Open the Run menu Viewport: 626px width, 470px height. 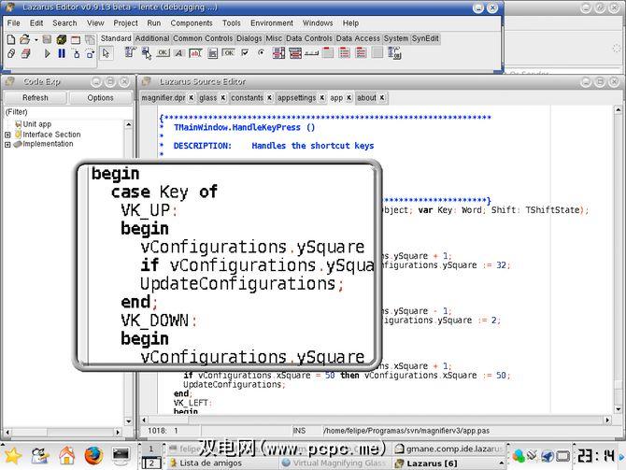coord(154,23)
